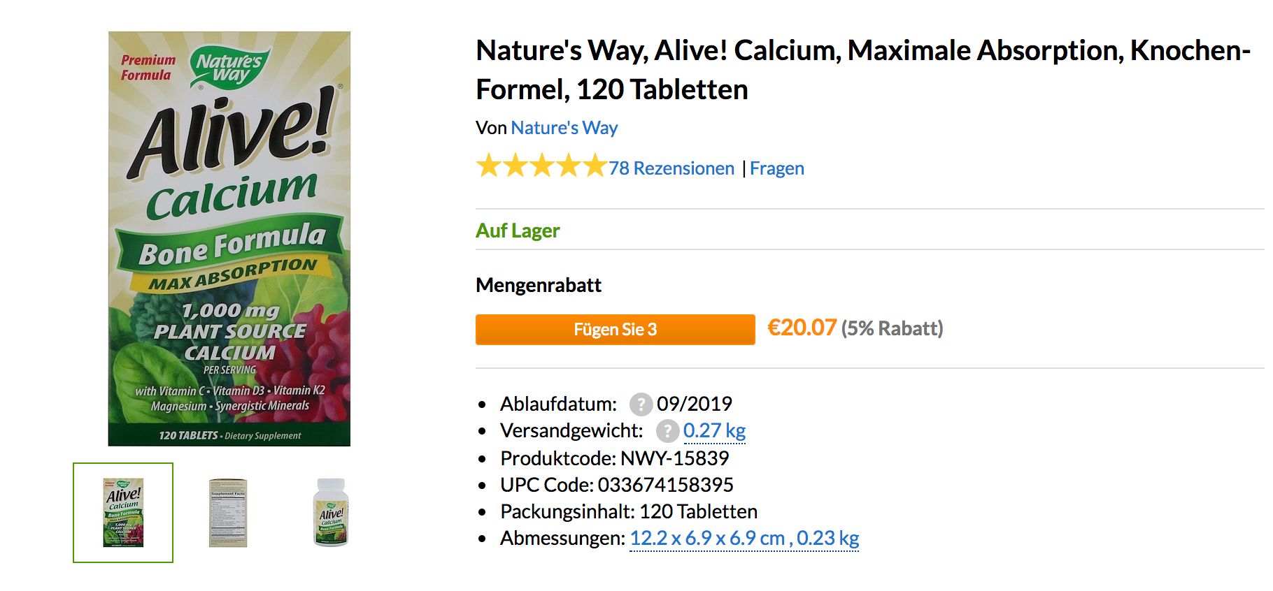Screen dimensions: 1273x591
Task: Click the large Alive! Calcium product image
Action: coord(229,238)
